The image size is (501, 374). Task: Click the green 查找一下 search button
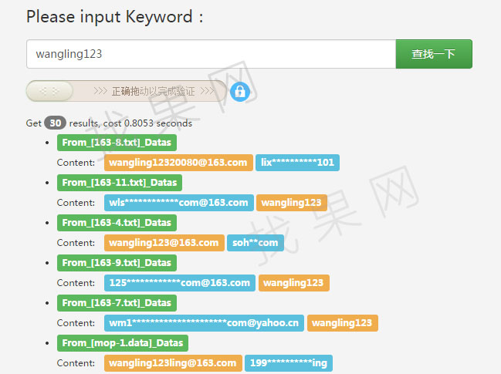(x=434, y=54)
